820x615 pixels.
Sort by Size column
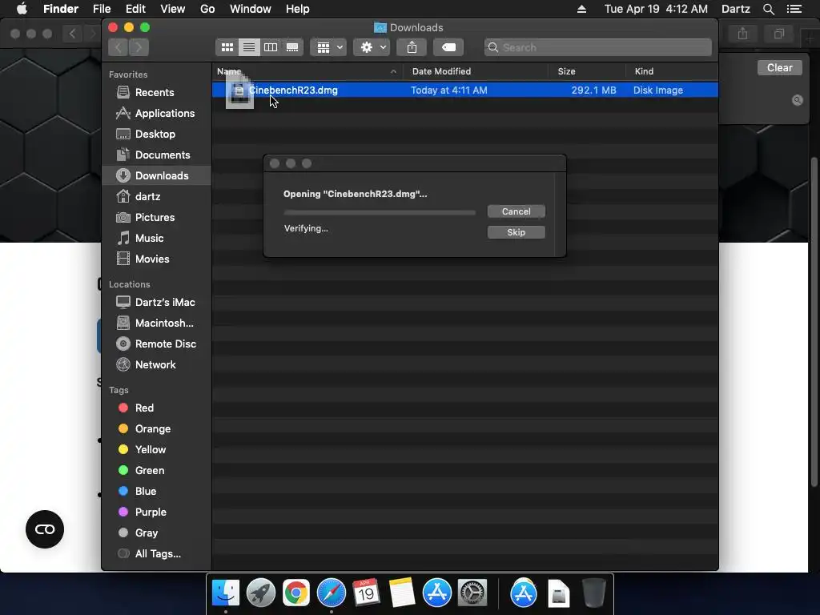coord(587,71)
